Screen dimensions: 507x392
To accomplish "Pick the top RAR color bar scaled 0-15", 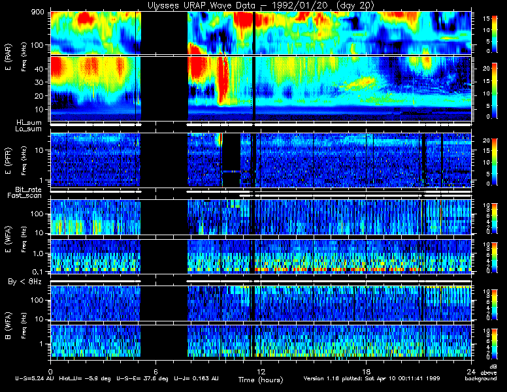I will [495, 34].
